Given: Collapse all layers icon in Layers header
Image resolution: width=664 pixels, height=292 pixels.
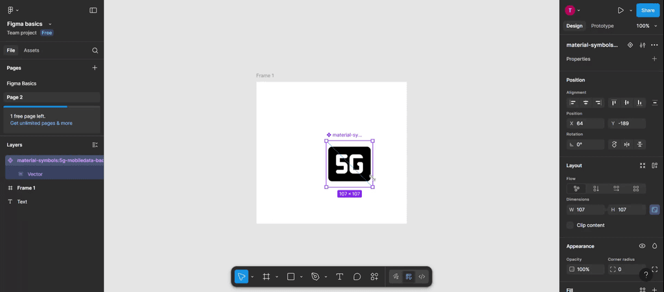Looking at the screenshot, I should click(95, 144).
